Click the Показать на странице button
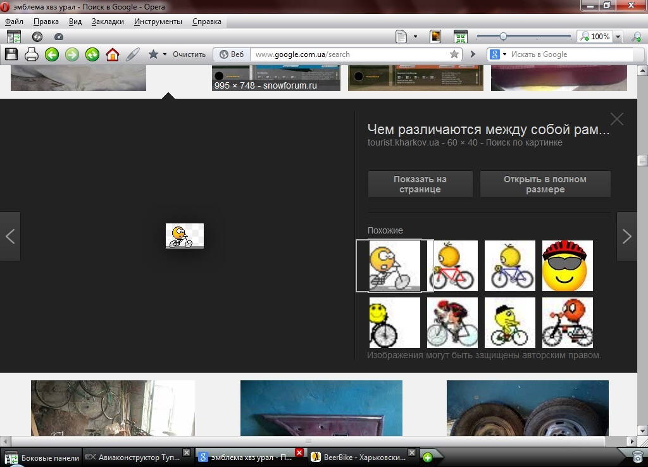The height and width of the screenshot is (467, 648). [x=420, y=184]
